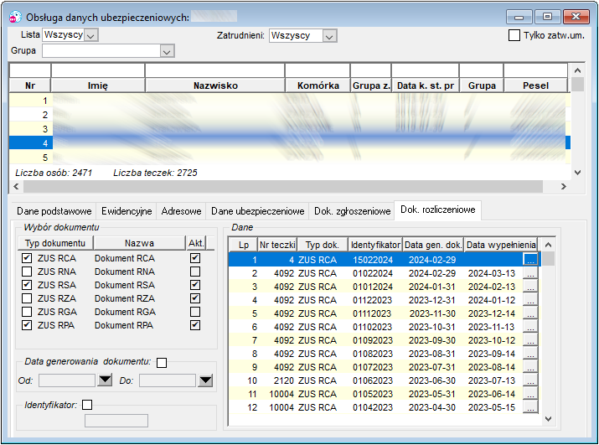Uncheck ZUS RCA document type
This screenshot has height=445, width=599.
tap(27, 258)
